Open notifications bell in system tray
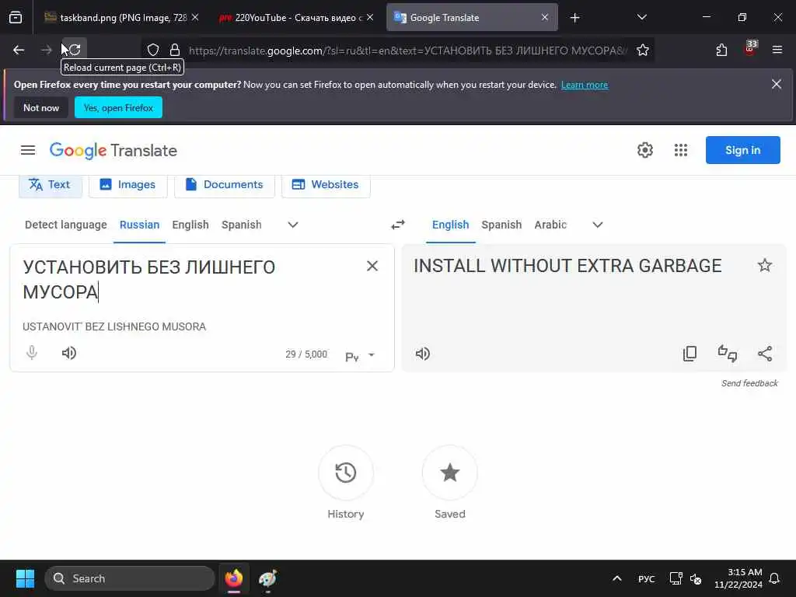Viewport: 796px width, 597px height. [x=774, y=578]
